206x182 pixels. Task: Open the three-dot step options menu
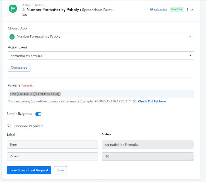[x=187, y=10]
